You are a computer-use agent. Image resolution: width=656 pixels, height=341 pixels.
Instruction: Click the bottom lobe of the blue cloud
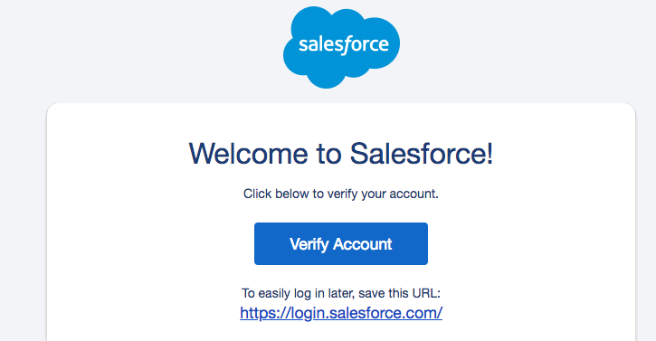pos(328,78)
